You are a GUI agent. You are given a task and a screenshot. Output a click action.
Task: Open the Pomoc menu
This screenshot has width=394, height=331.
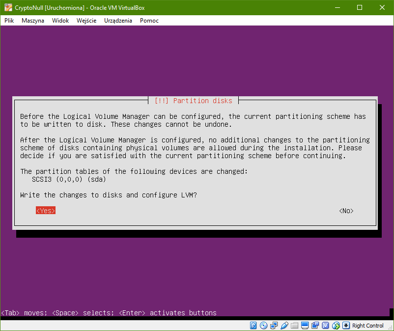pyautogui.click(x=149, y=20)
